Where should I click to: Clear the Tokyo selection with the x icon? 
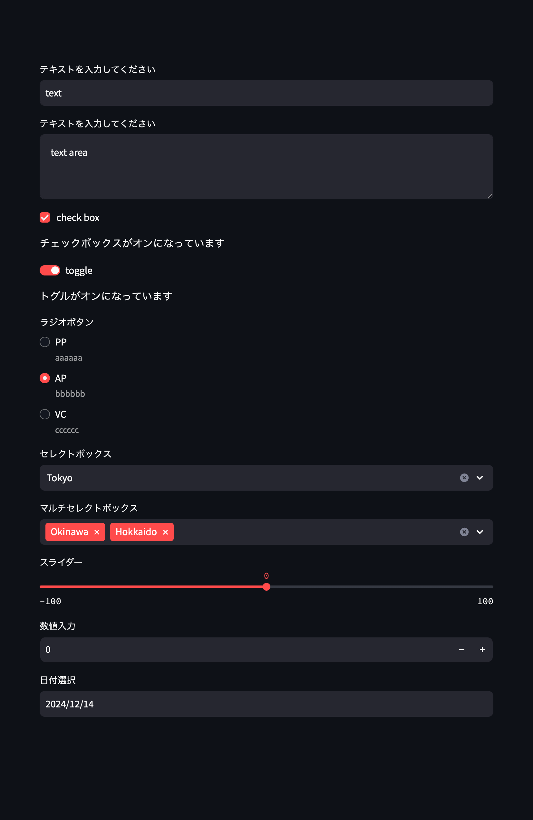(464, 477)
